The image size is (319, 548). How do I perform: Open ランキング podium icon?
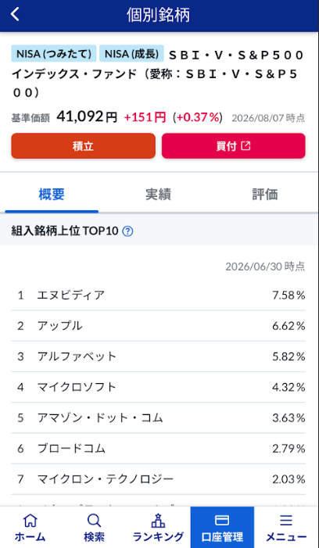click(158, 521)
